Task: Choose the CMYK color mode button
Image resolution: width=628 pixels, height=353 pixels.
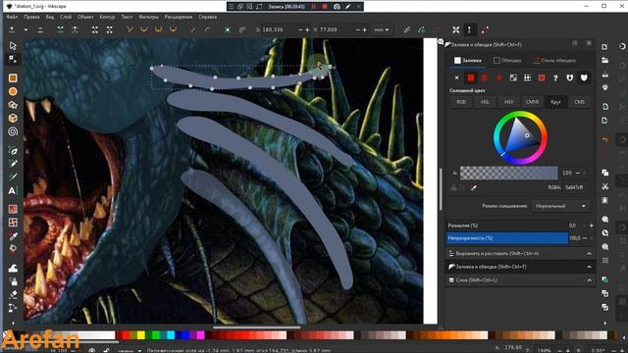Action: [x=532, y=102]
